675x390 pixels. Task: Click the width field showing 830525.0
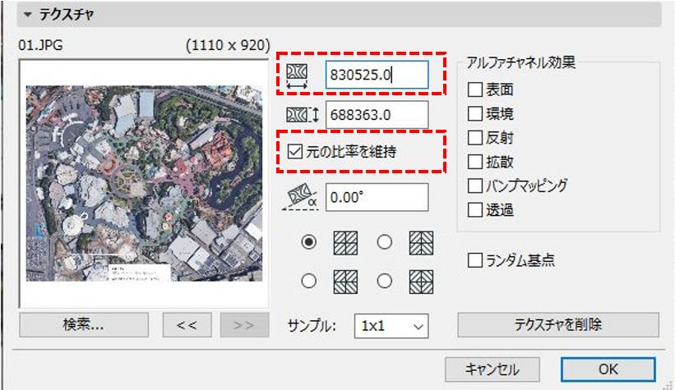[377, 75]
